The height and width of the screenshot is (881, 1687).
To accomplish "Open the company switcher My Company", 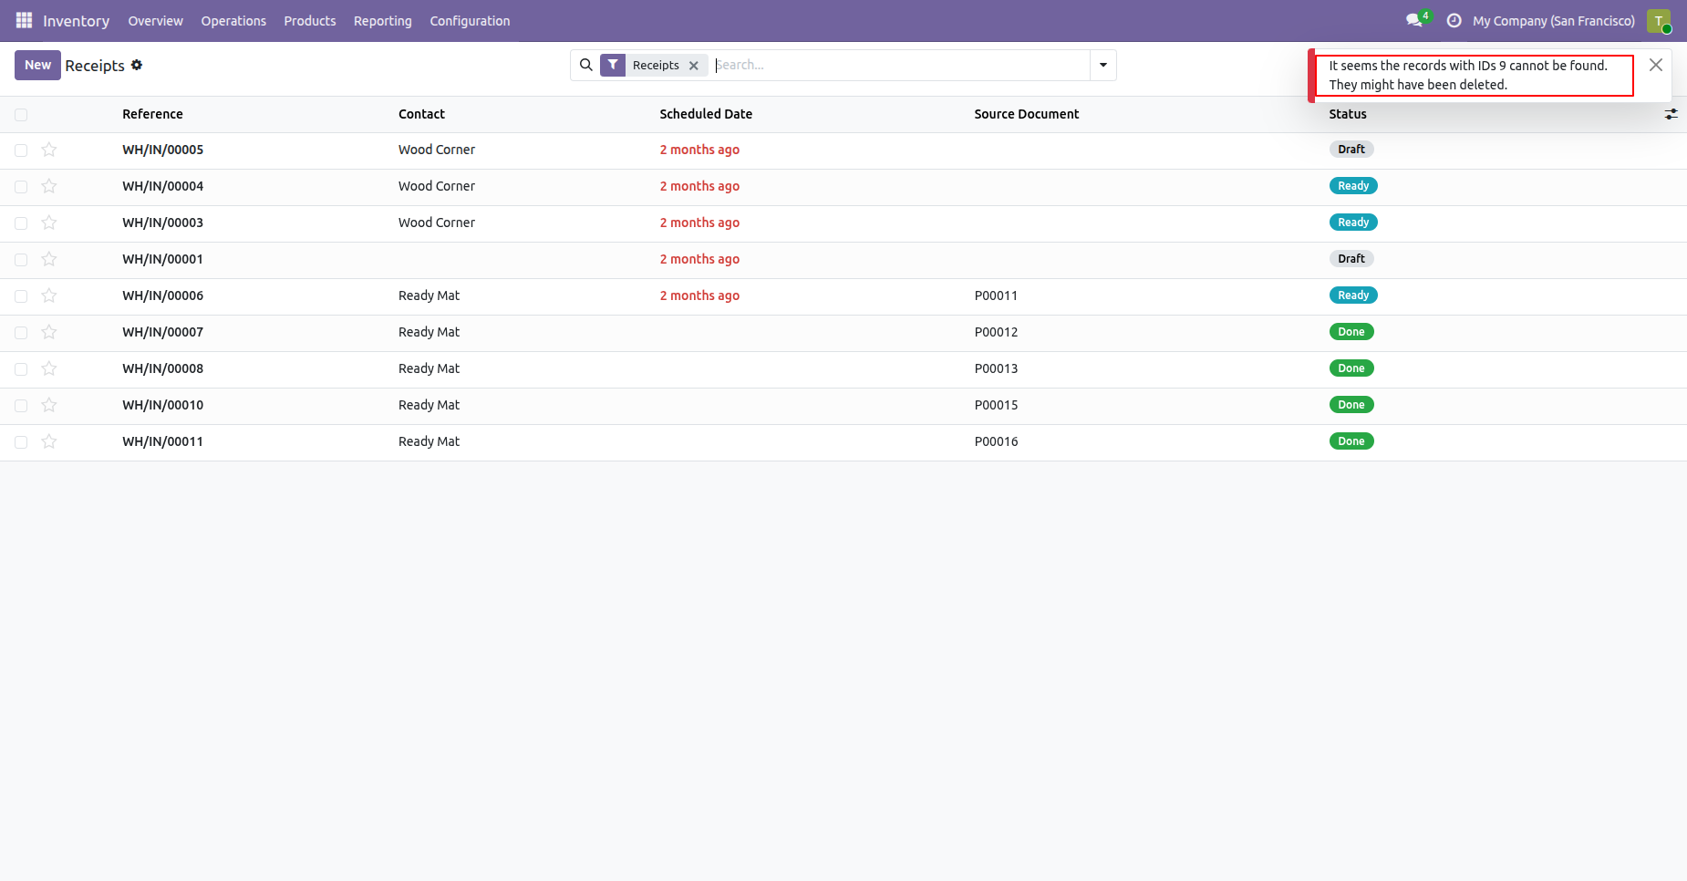I will pos(1554,21).
